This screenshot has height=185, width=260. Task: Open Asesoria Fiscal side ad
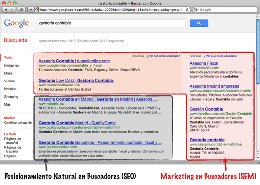click(x=204, y=63)
